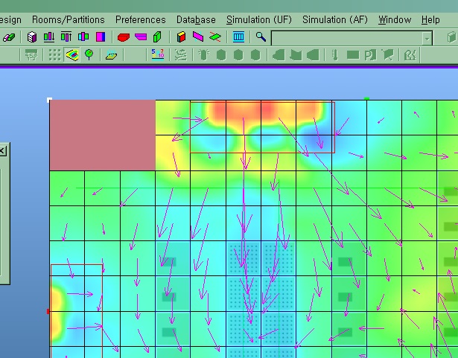Image resolution: width=458 pixels, height=358 pixels.
Task: Click the cyan vertical-bars grid icon
Action: [x=238, y=37]
